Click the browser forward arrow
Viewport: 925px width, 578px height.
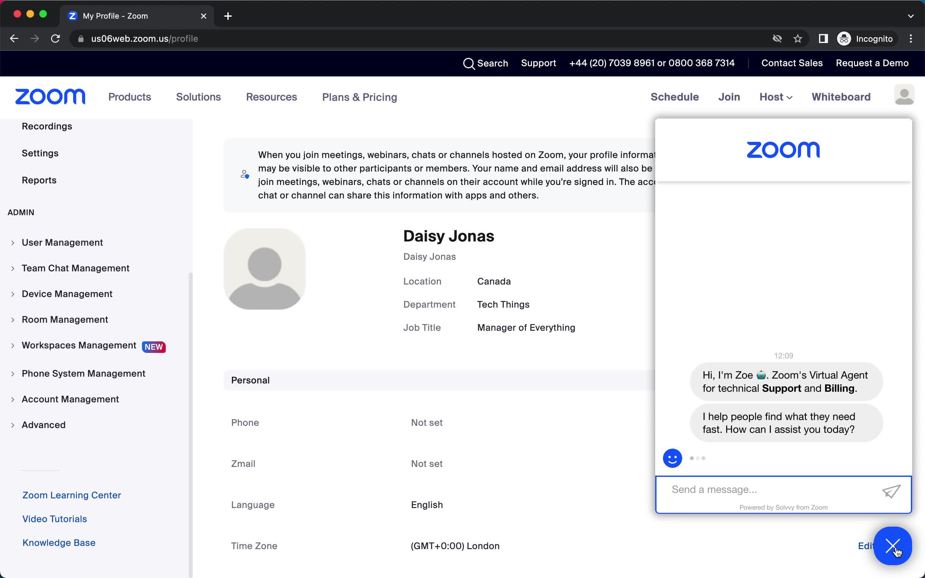click(x=35, y=39)
